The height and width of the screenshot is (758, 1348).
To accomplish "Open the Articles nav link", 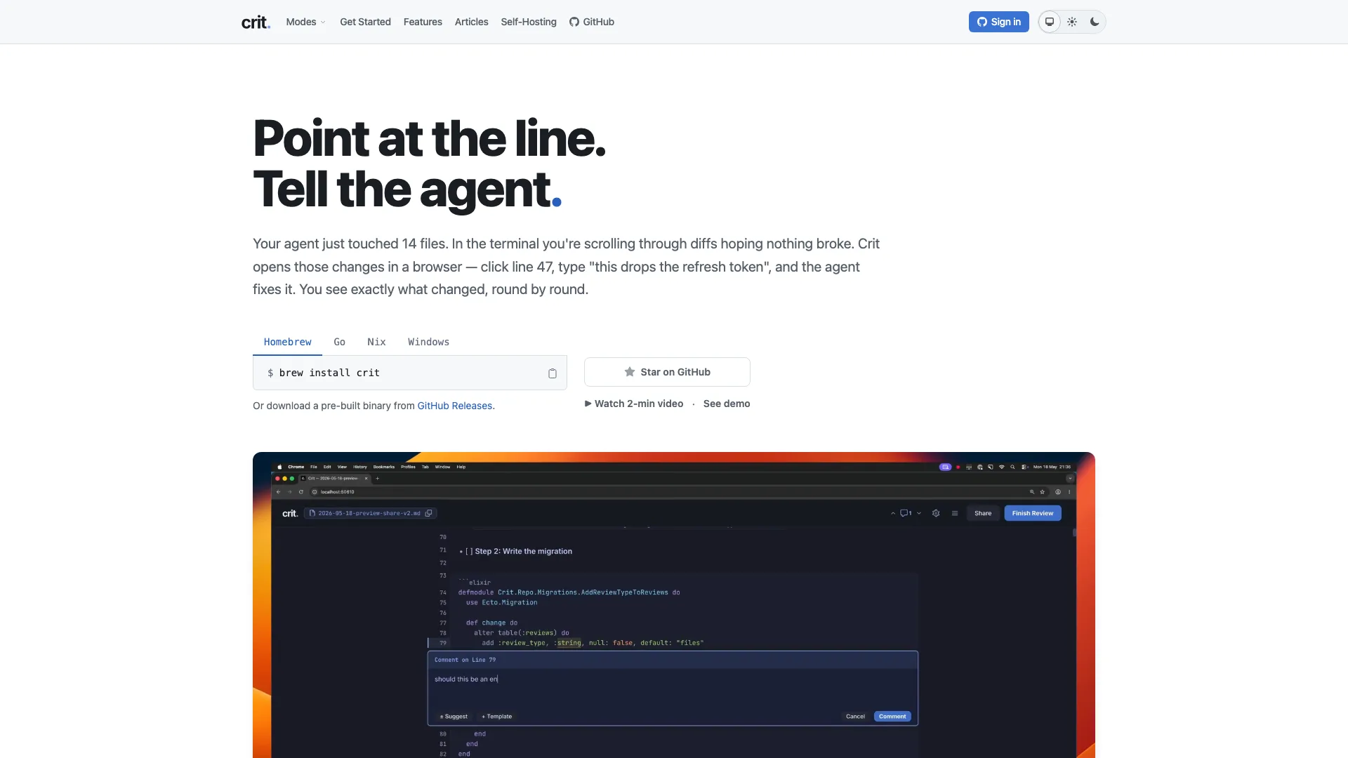I will click(x=471, y=22).
